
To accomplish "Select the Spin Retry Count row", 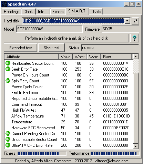I will tap(69, 81).
